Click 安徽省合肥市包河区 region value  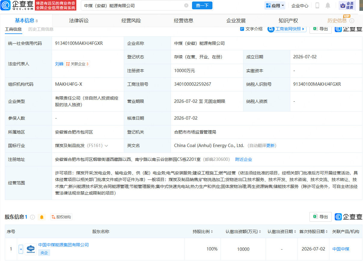[x=74, y=132]
